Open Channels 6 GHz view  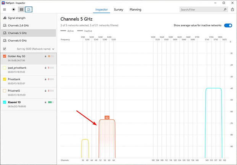28,40
